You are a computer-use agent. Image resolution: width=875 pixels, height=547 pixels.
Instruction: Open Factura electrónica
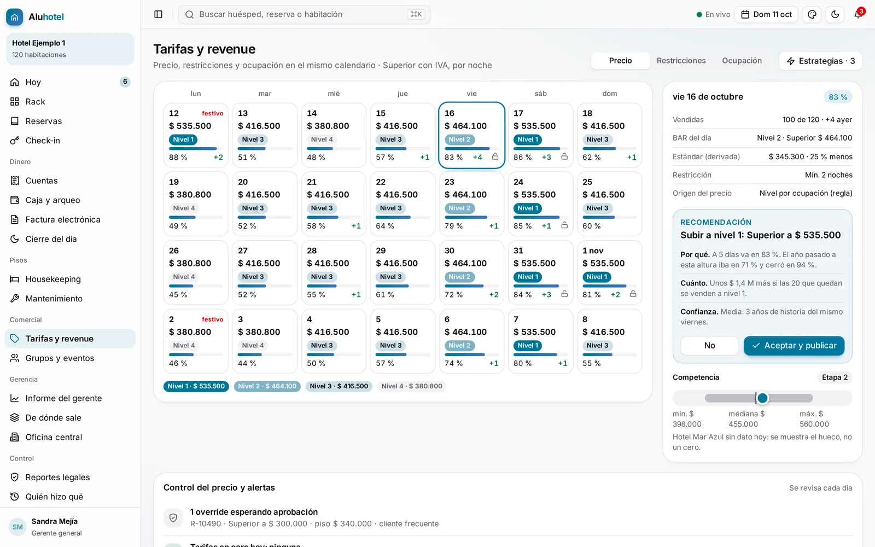(x=70, y=219)
